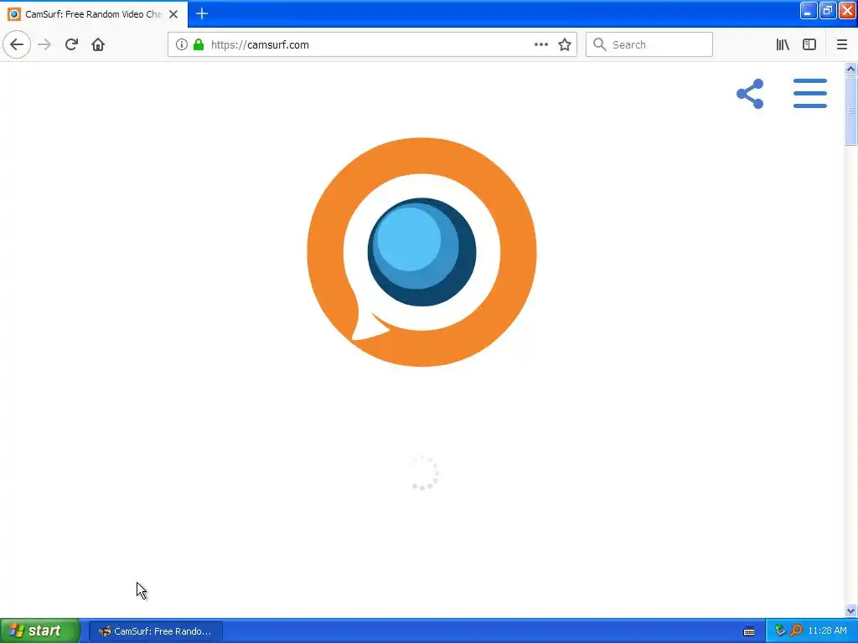
Task: Click the orange magnifier tray icon
Action: tap(796, 630)
